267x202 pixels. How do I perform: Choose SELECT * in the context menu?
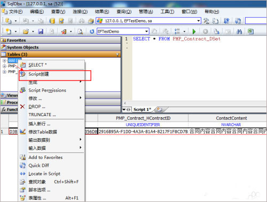52,65
